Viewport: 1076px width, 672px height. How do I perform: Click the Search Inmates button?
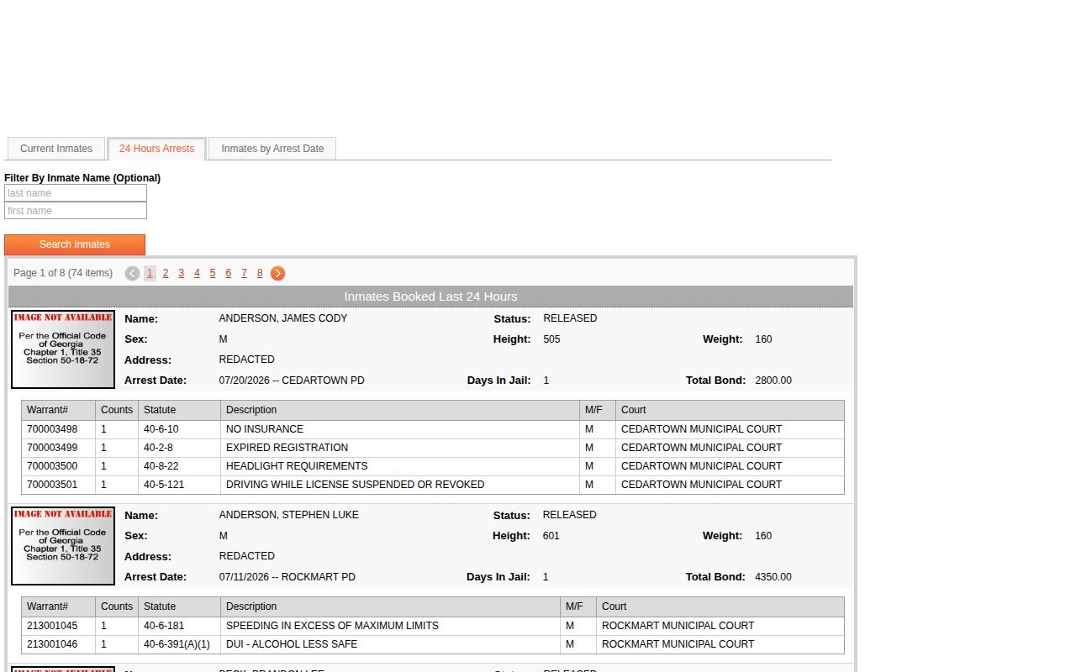click(75, 244)
